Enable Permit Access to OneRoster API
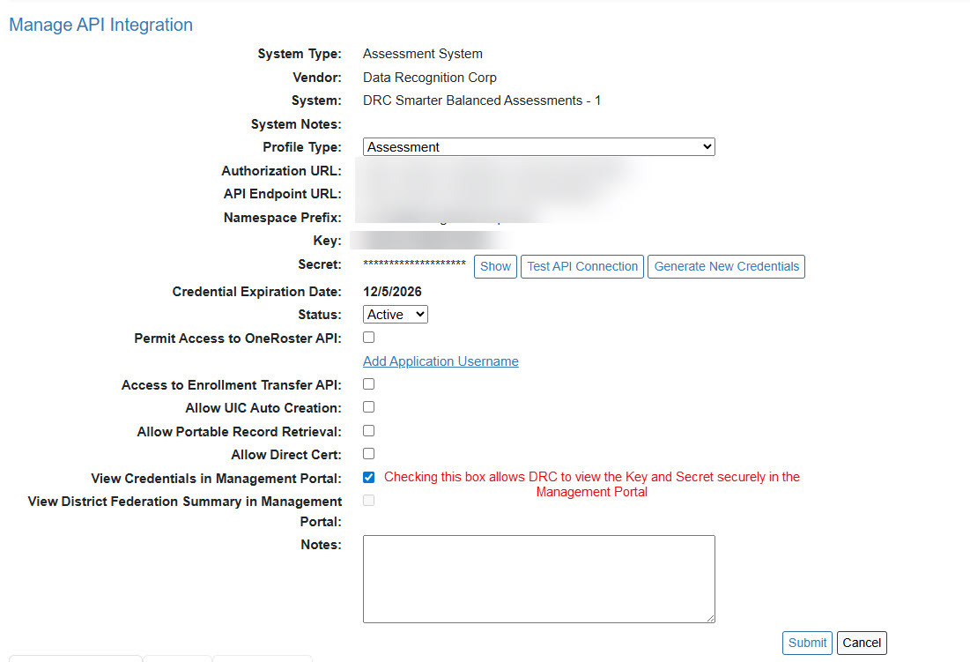 [368, 337]
